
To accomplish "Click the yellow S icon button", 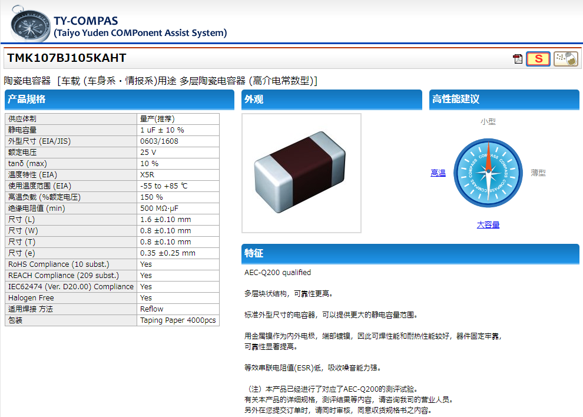I will [538, 59].
